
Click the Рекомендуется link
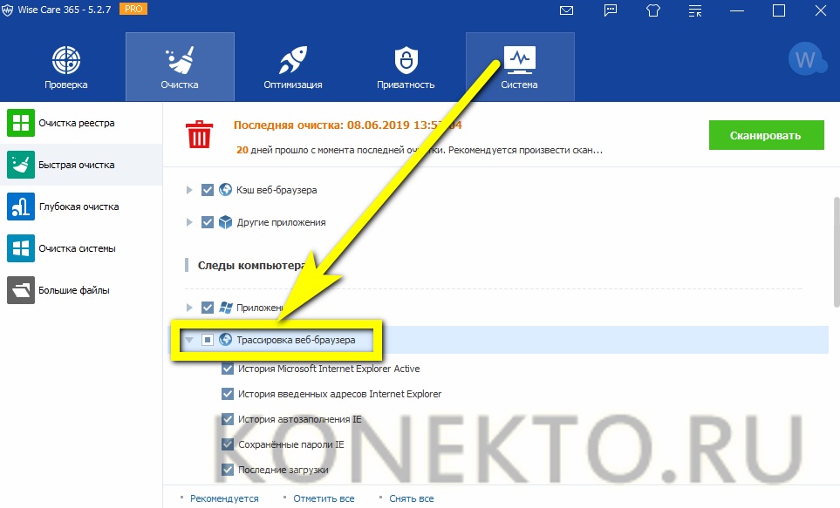tap(224, 498)
